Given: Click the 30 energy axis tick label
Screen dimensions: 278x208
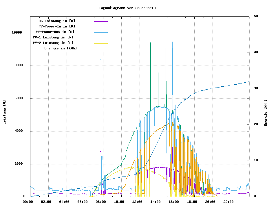Looking at the screenshot, I should click(256, 88).
